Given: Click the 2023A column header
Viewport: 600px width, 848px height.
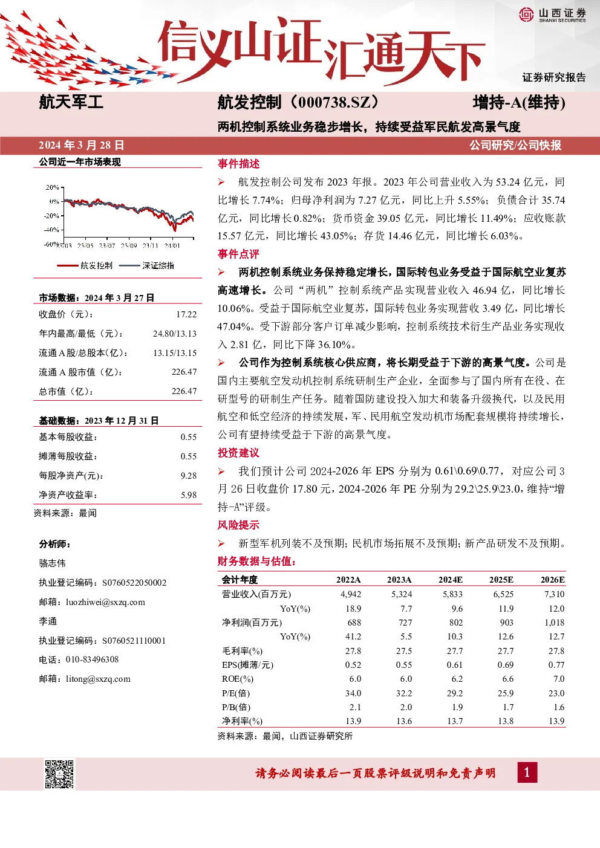Looking at the screenshot, I should (x=399, y=580).
